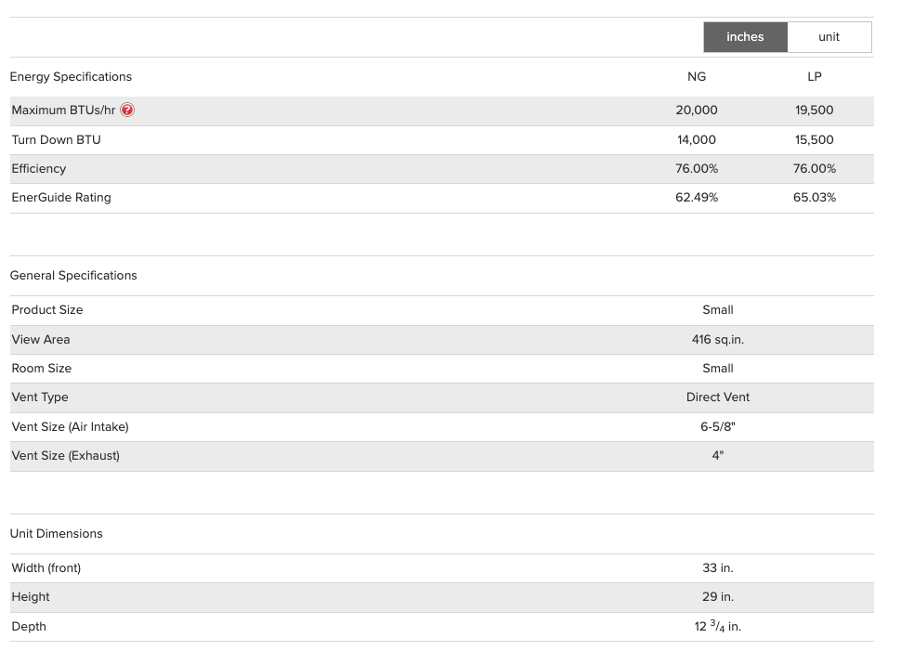
Task: Select the Efficiency row label
Action: point(39,169)
